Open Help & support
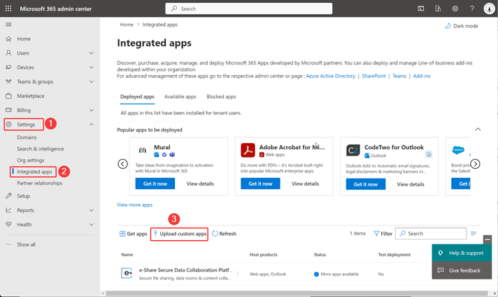Image resolution: width=498 pixels, height=297 pixels. (462, 253)
